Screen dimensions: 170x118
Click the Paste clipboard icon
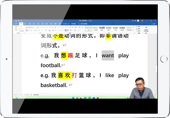(16, 28)
